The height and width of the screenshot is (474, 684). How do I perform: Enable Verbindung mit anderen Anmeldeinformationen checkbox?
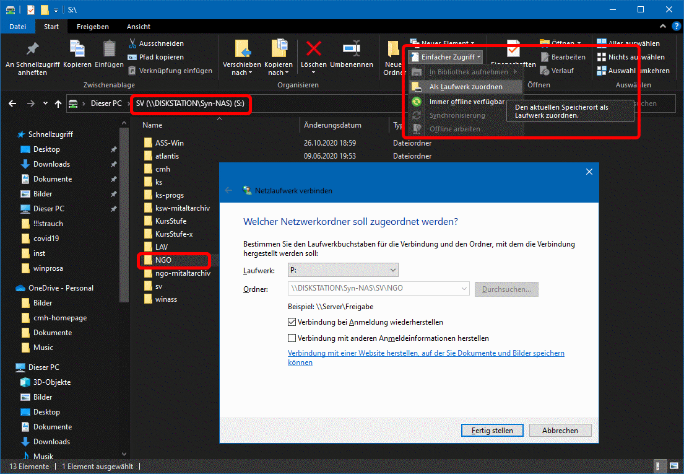click(292, 338)
